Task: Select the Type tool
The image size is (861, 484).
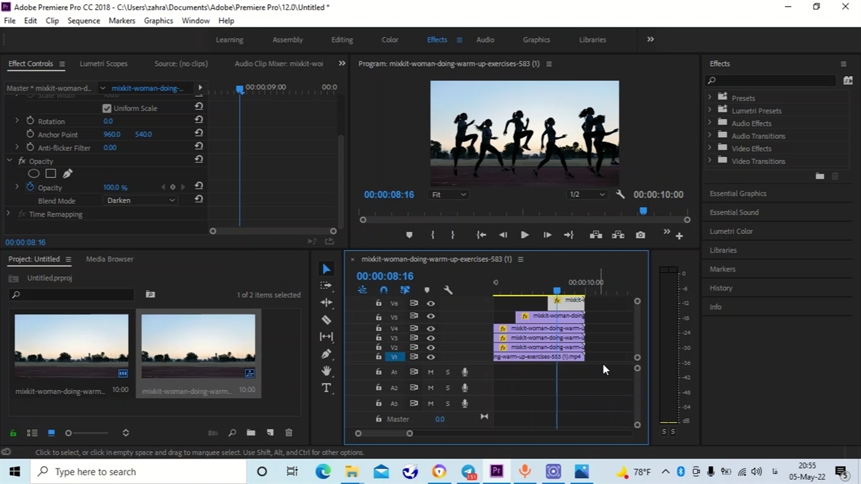Action: (x=326, y=388)
